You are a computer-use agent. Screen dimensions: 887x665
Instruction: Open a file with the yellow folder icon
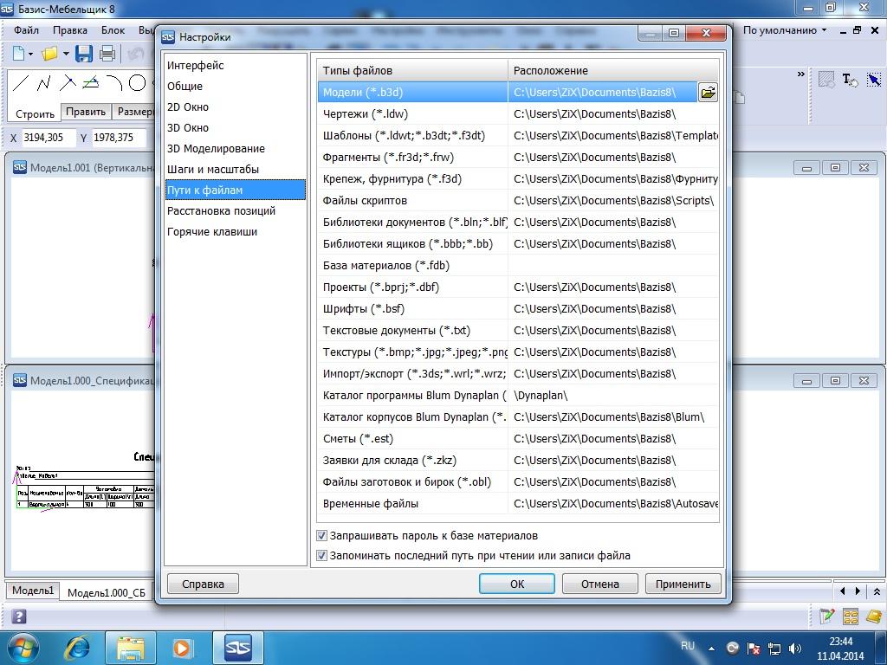pos(49,55)
